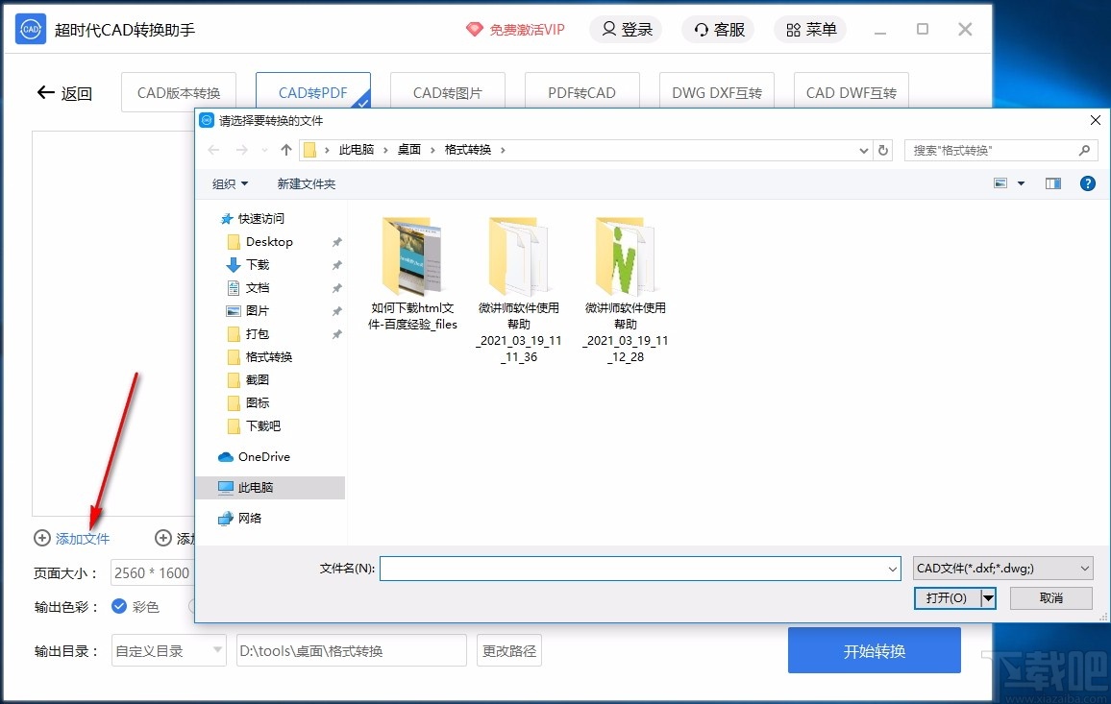Open the 客服 customer service panel
The image size is (1111, 704).
point(717,29)
